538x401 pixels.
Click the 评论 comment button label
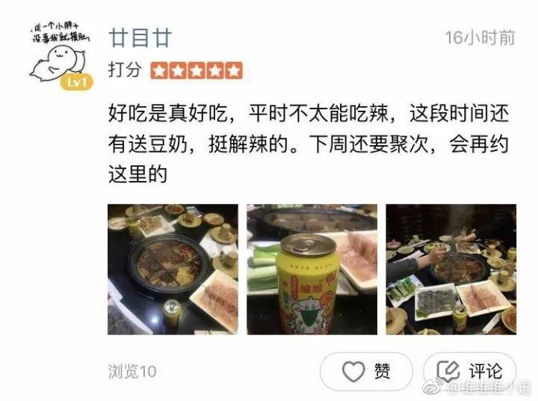(x=486, y=371)
